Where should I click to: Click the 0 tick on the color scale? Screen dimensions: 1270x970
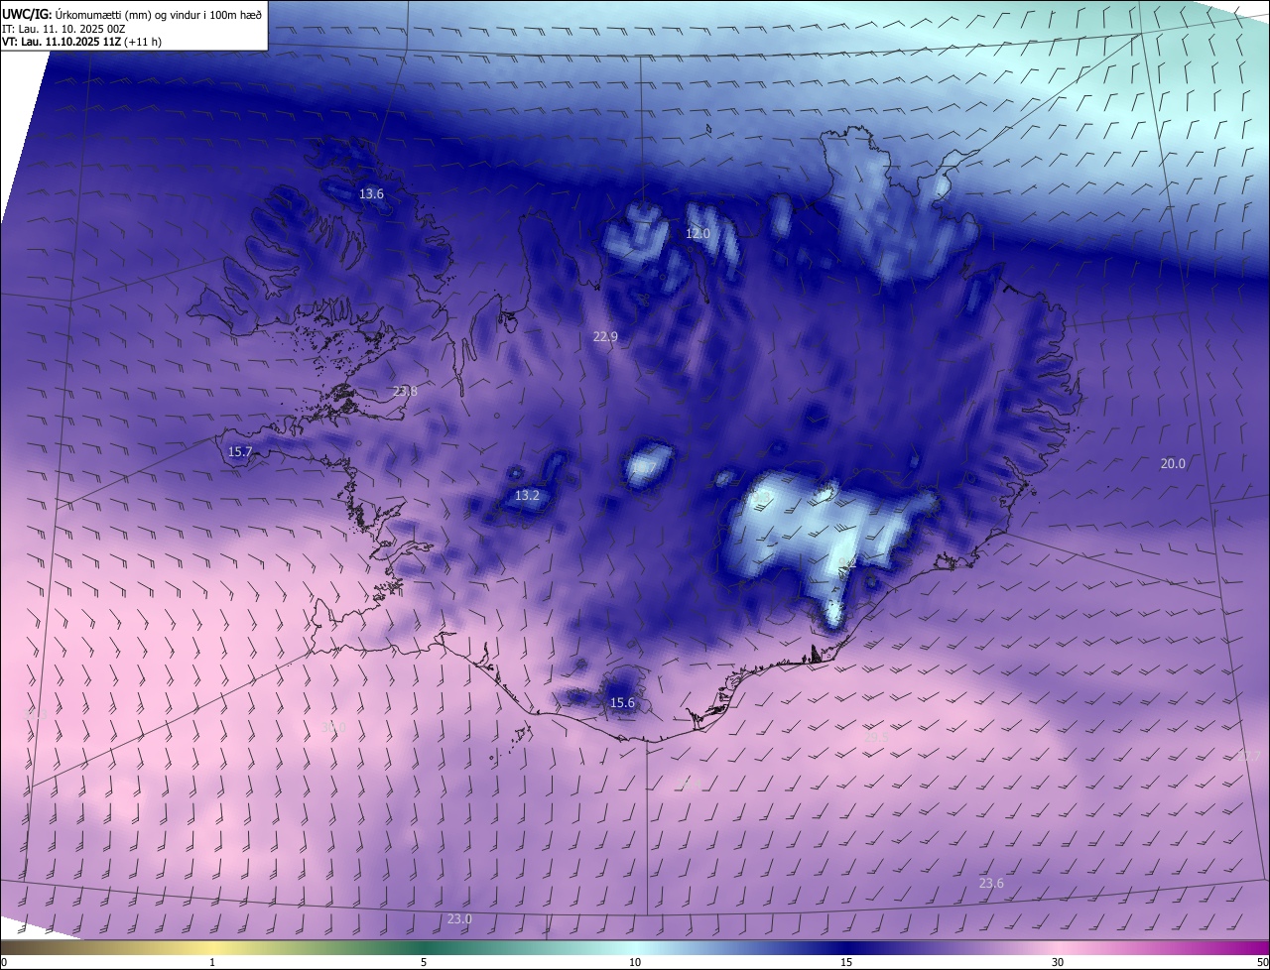(x=4, y=962)
